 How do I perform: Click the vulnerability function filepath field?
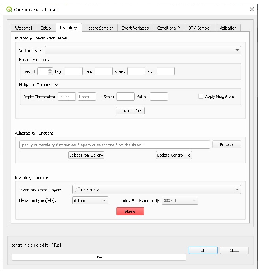click(x=115, y=145)
